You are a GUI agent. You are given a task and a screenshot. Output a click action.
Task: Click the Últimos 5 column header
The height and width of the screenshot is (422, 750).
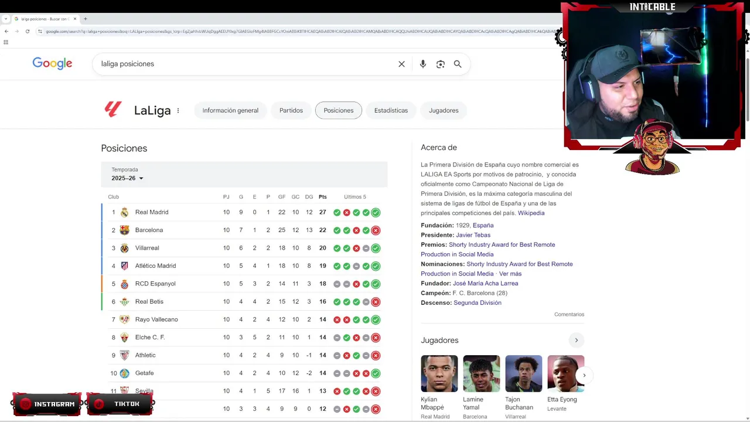(355, 197)
